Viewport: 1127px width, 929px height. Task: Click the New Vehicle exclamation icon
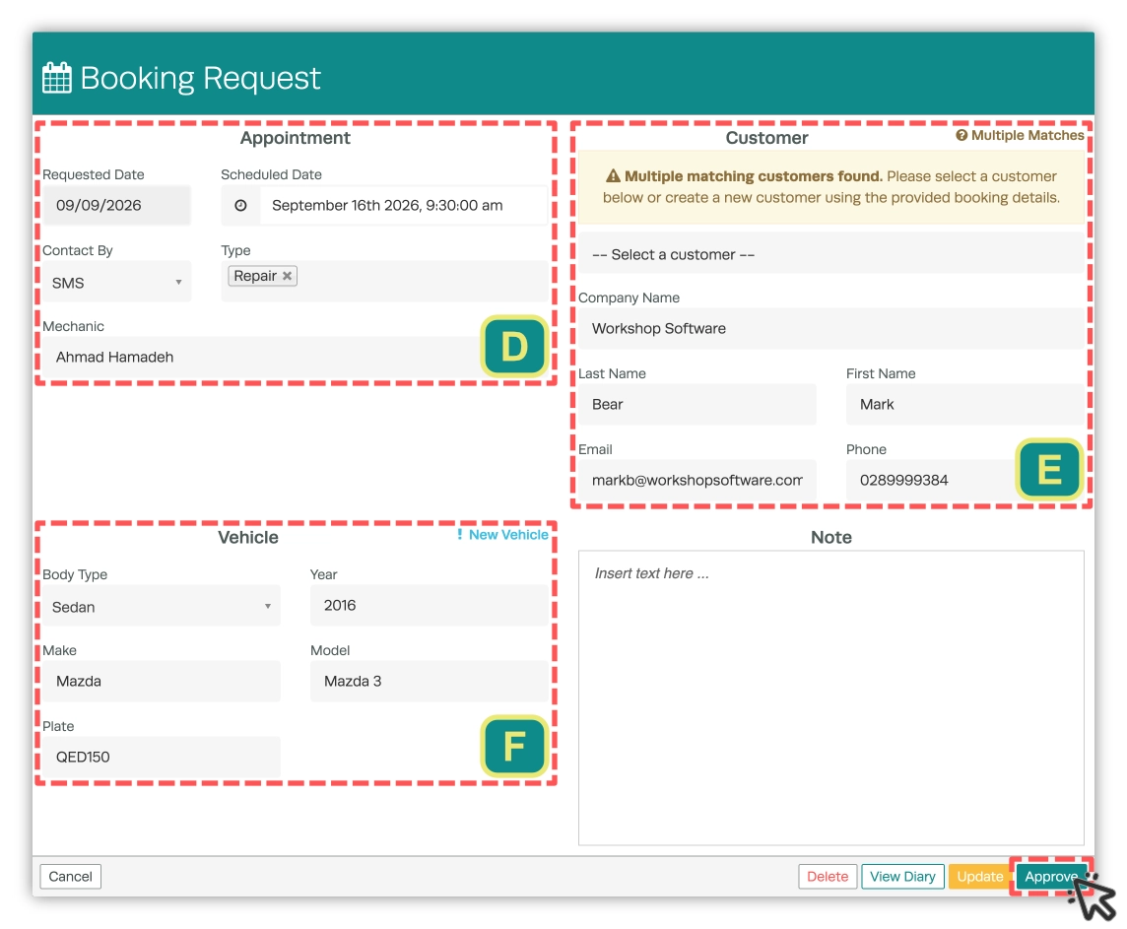pos(460,535)
